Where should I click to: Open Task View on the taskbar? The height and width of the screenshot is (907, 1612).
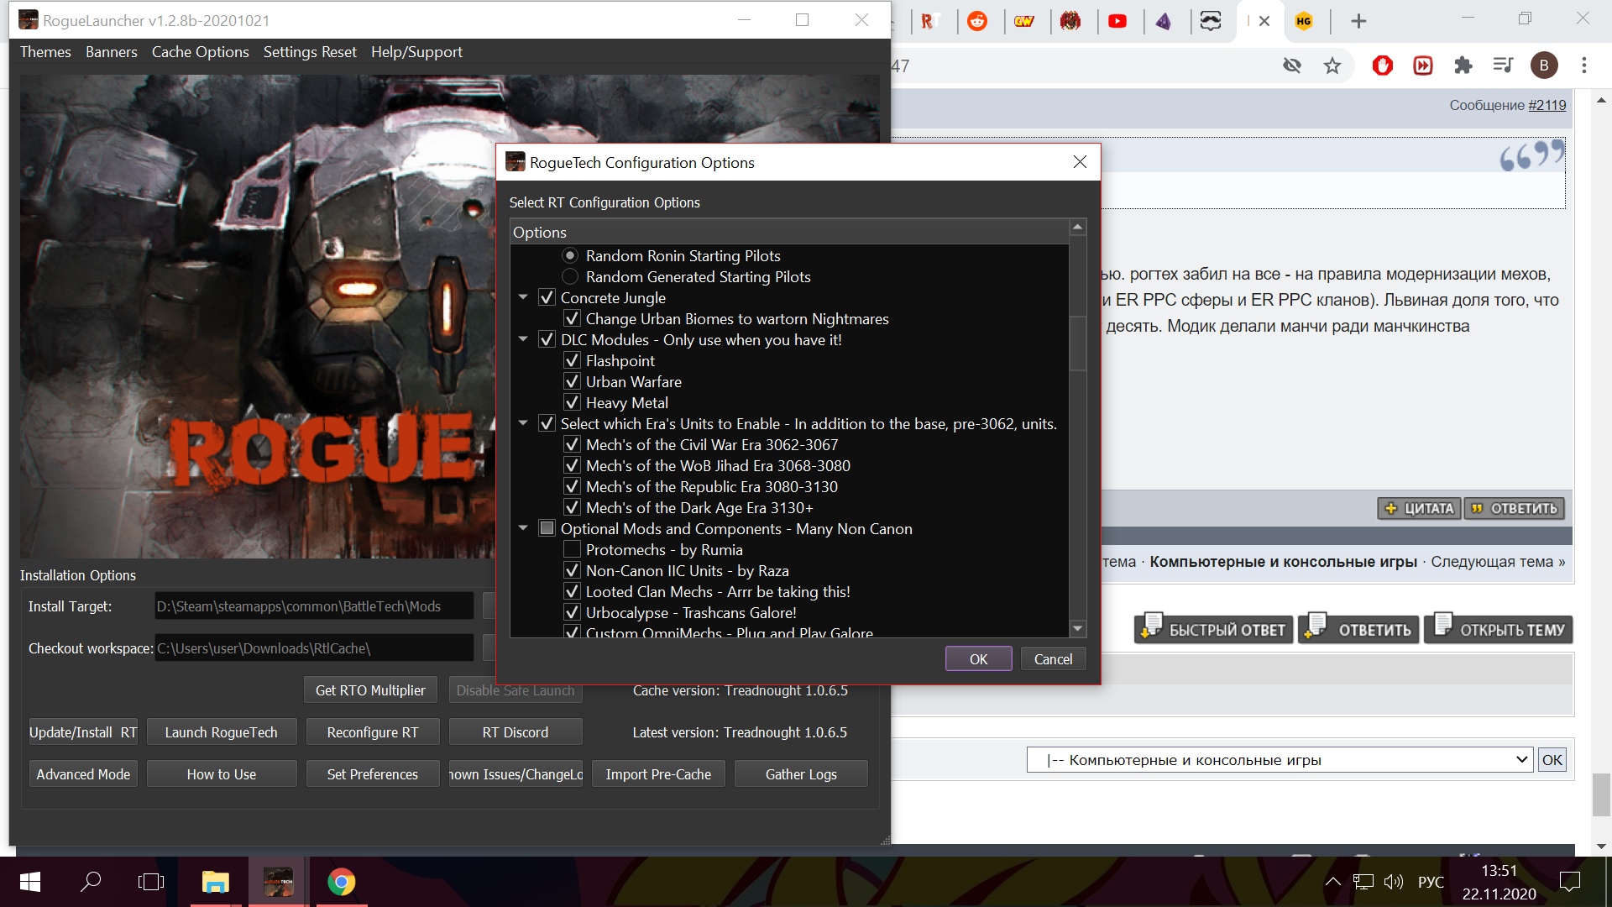151,882
